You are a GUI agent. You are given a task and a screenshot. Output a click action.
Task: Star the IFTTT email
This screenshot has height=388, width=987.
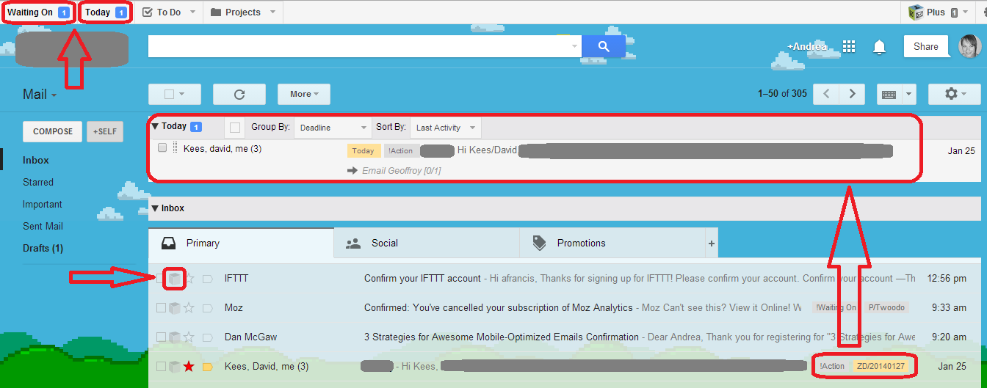[x=189, y=278]
